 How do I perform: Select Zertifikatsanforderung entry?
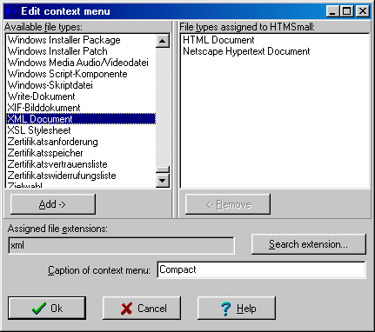pos(81,142)
